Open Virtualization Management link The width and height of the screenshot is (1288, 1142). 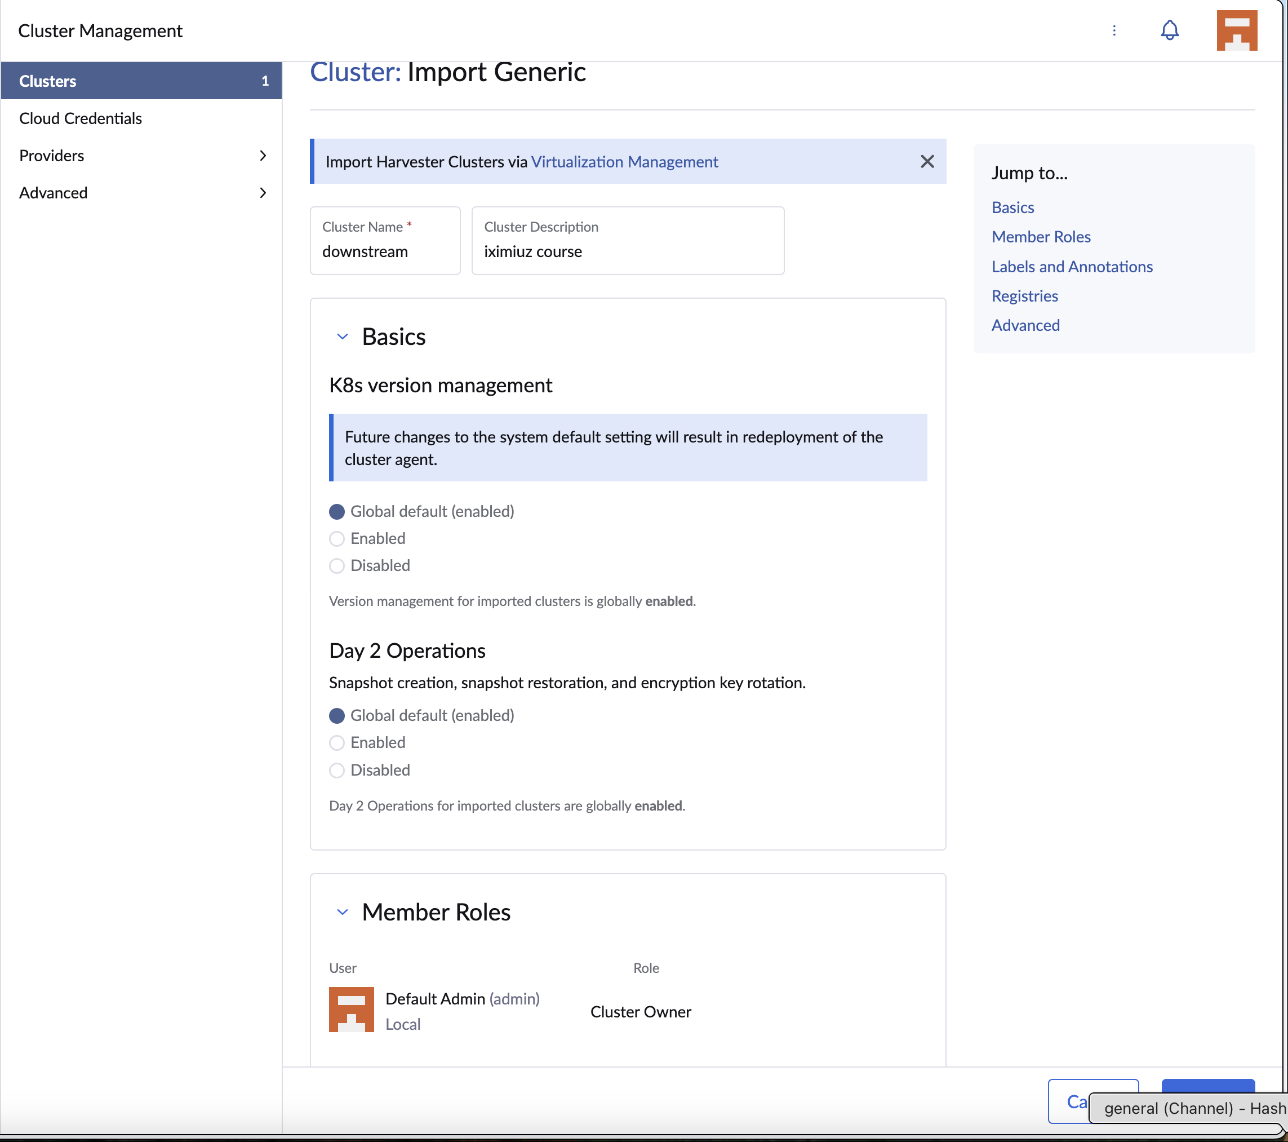[x=624, y=162]
